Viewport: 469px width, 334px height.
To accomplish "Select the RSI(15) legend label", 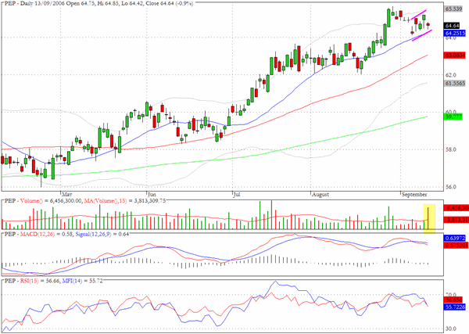I will 30,281.
